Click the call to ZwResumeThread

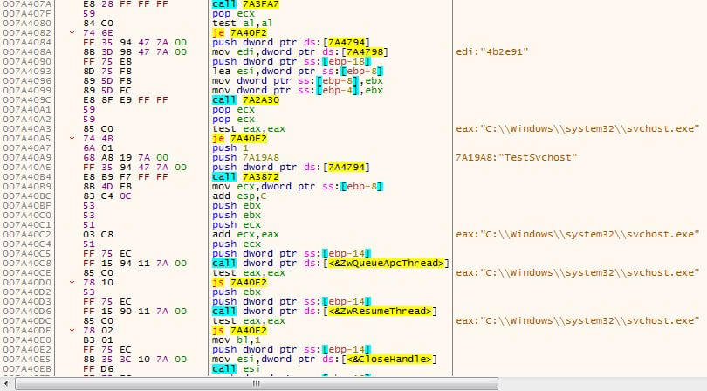pos(325,312)
